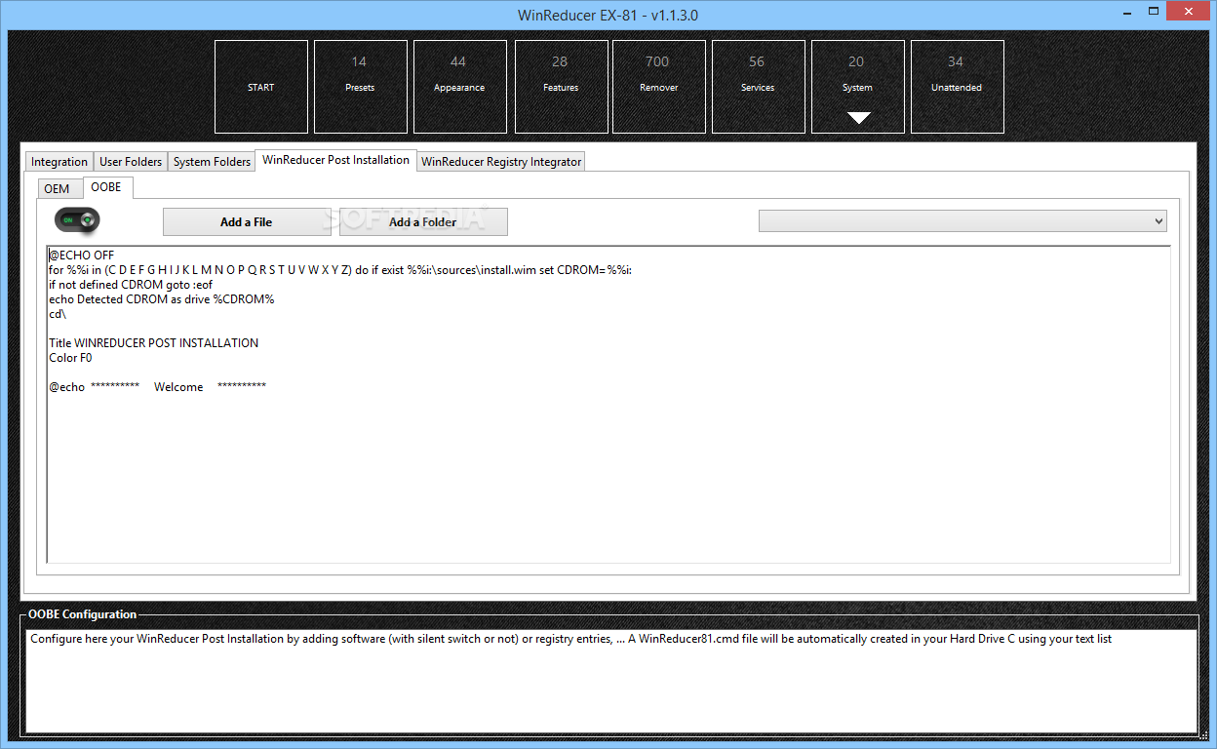Image resolution: width=1217 pixels, height=749 pixels.
Task: Click the '@echo Welcome' line
Action: (x=158, y=387)
